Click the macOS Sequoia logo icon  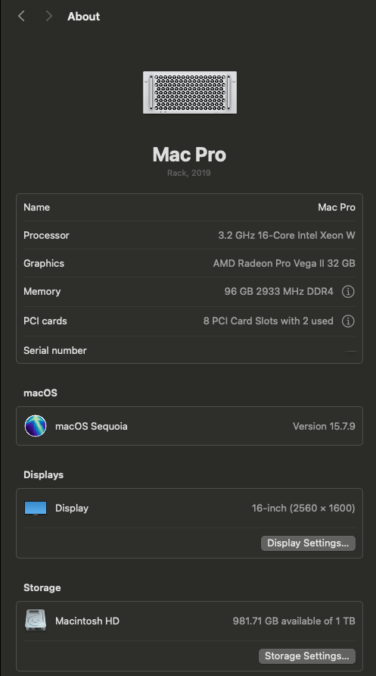coord(36,426)
